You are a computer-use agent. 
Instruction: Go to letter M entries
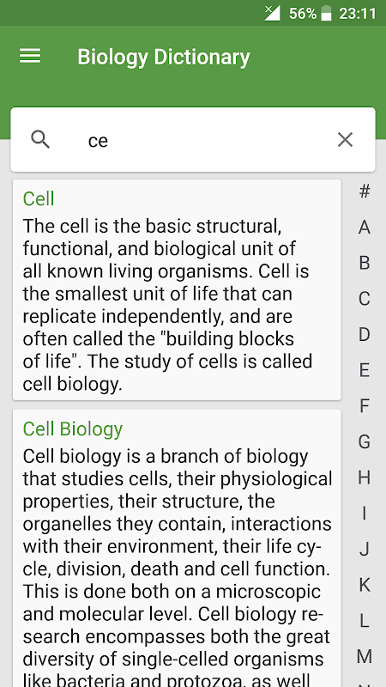click(364, 656)
